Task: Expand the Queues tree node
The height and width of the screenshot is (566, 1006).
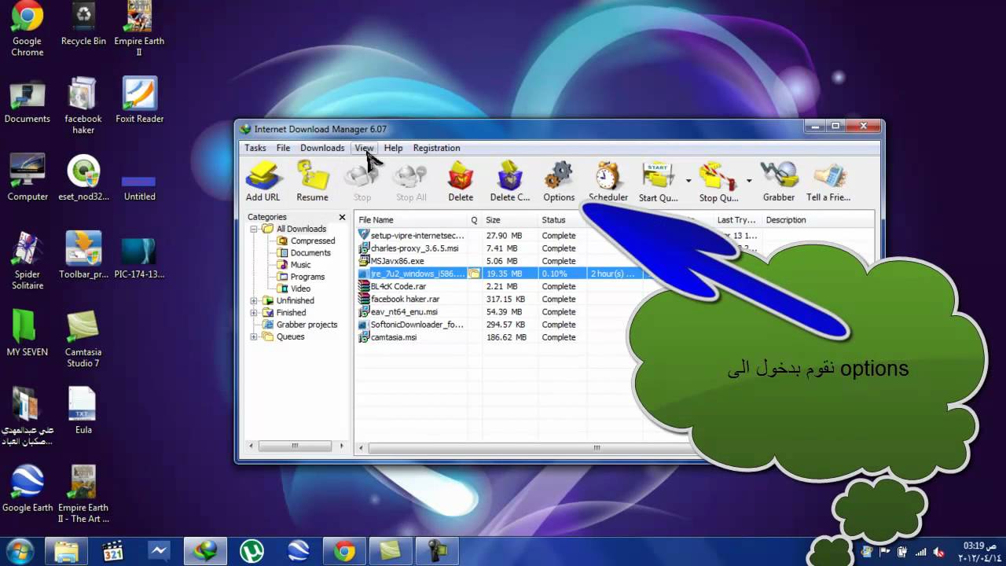Action: coord(254,336)
